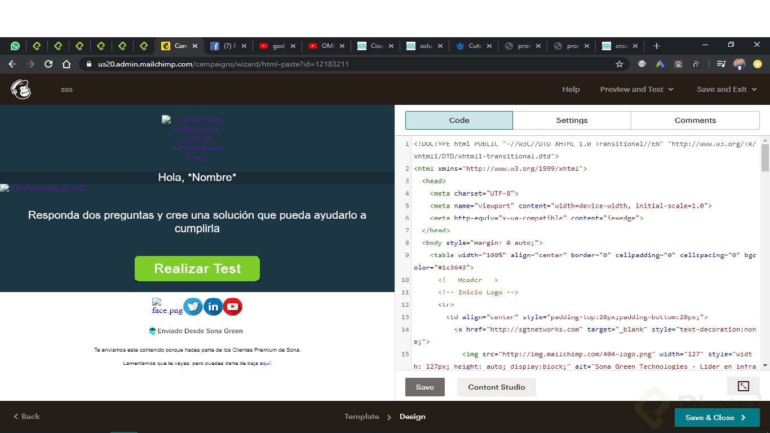
Task: Open the browser home page
Action: [x=67, y=64]
